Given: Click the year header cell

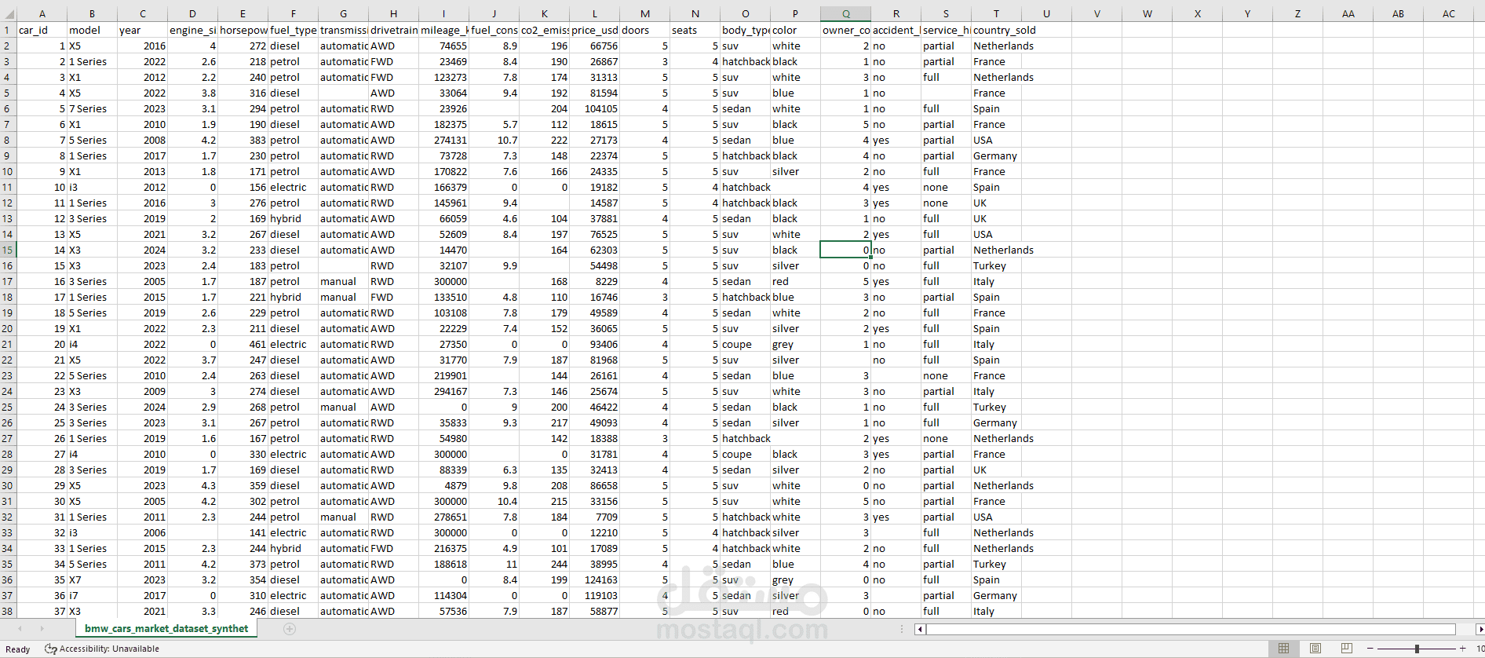Looking at the screenshot, I should point(142,30).
